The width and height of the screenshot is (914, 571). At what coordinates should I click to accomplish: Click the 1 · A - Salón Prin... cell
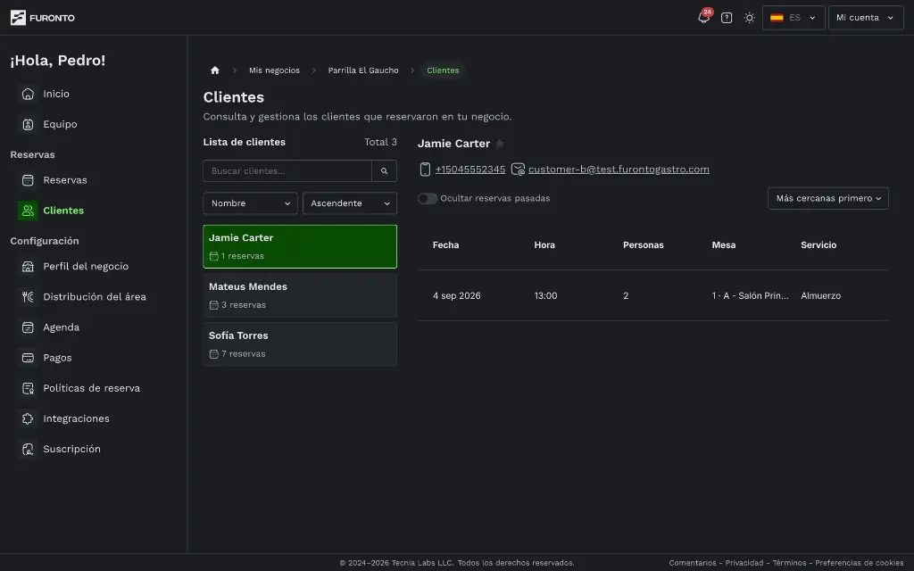[x=750, y=296]
